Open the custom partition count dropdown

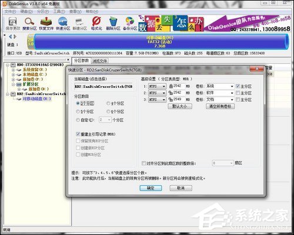pyautogui.click(x=109, y=120)
